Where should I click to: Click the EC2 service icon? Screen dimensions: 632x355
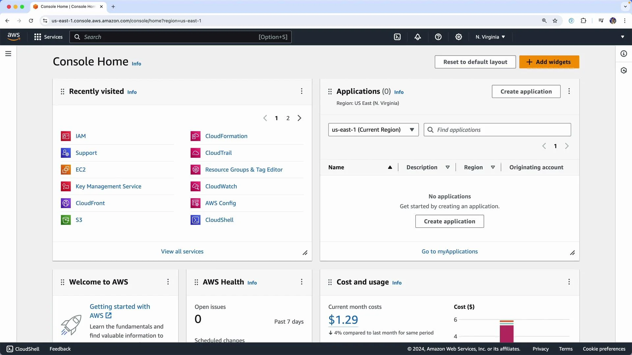66,170
